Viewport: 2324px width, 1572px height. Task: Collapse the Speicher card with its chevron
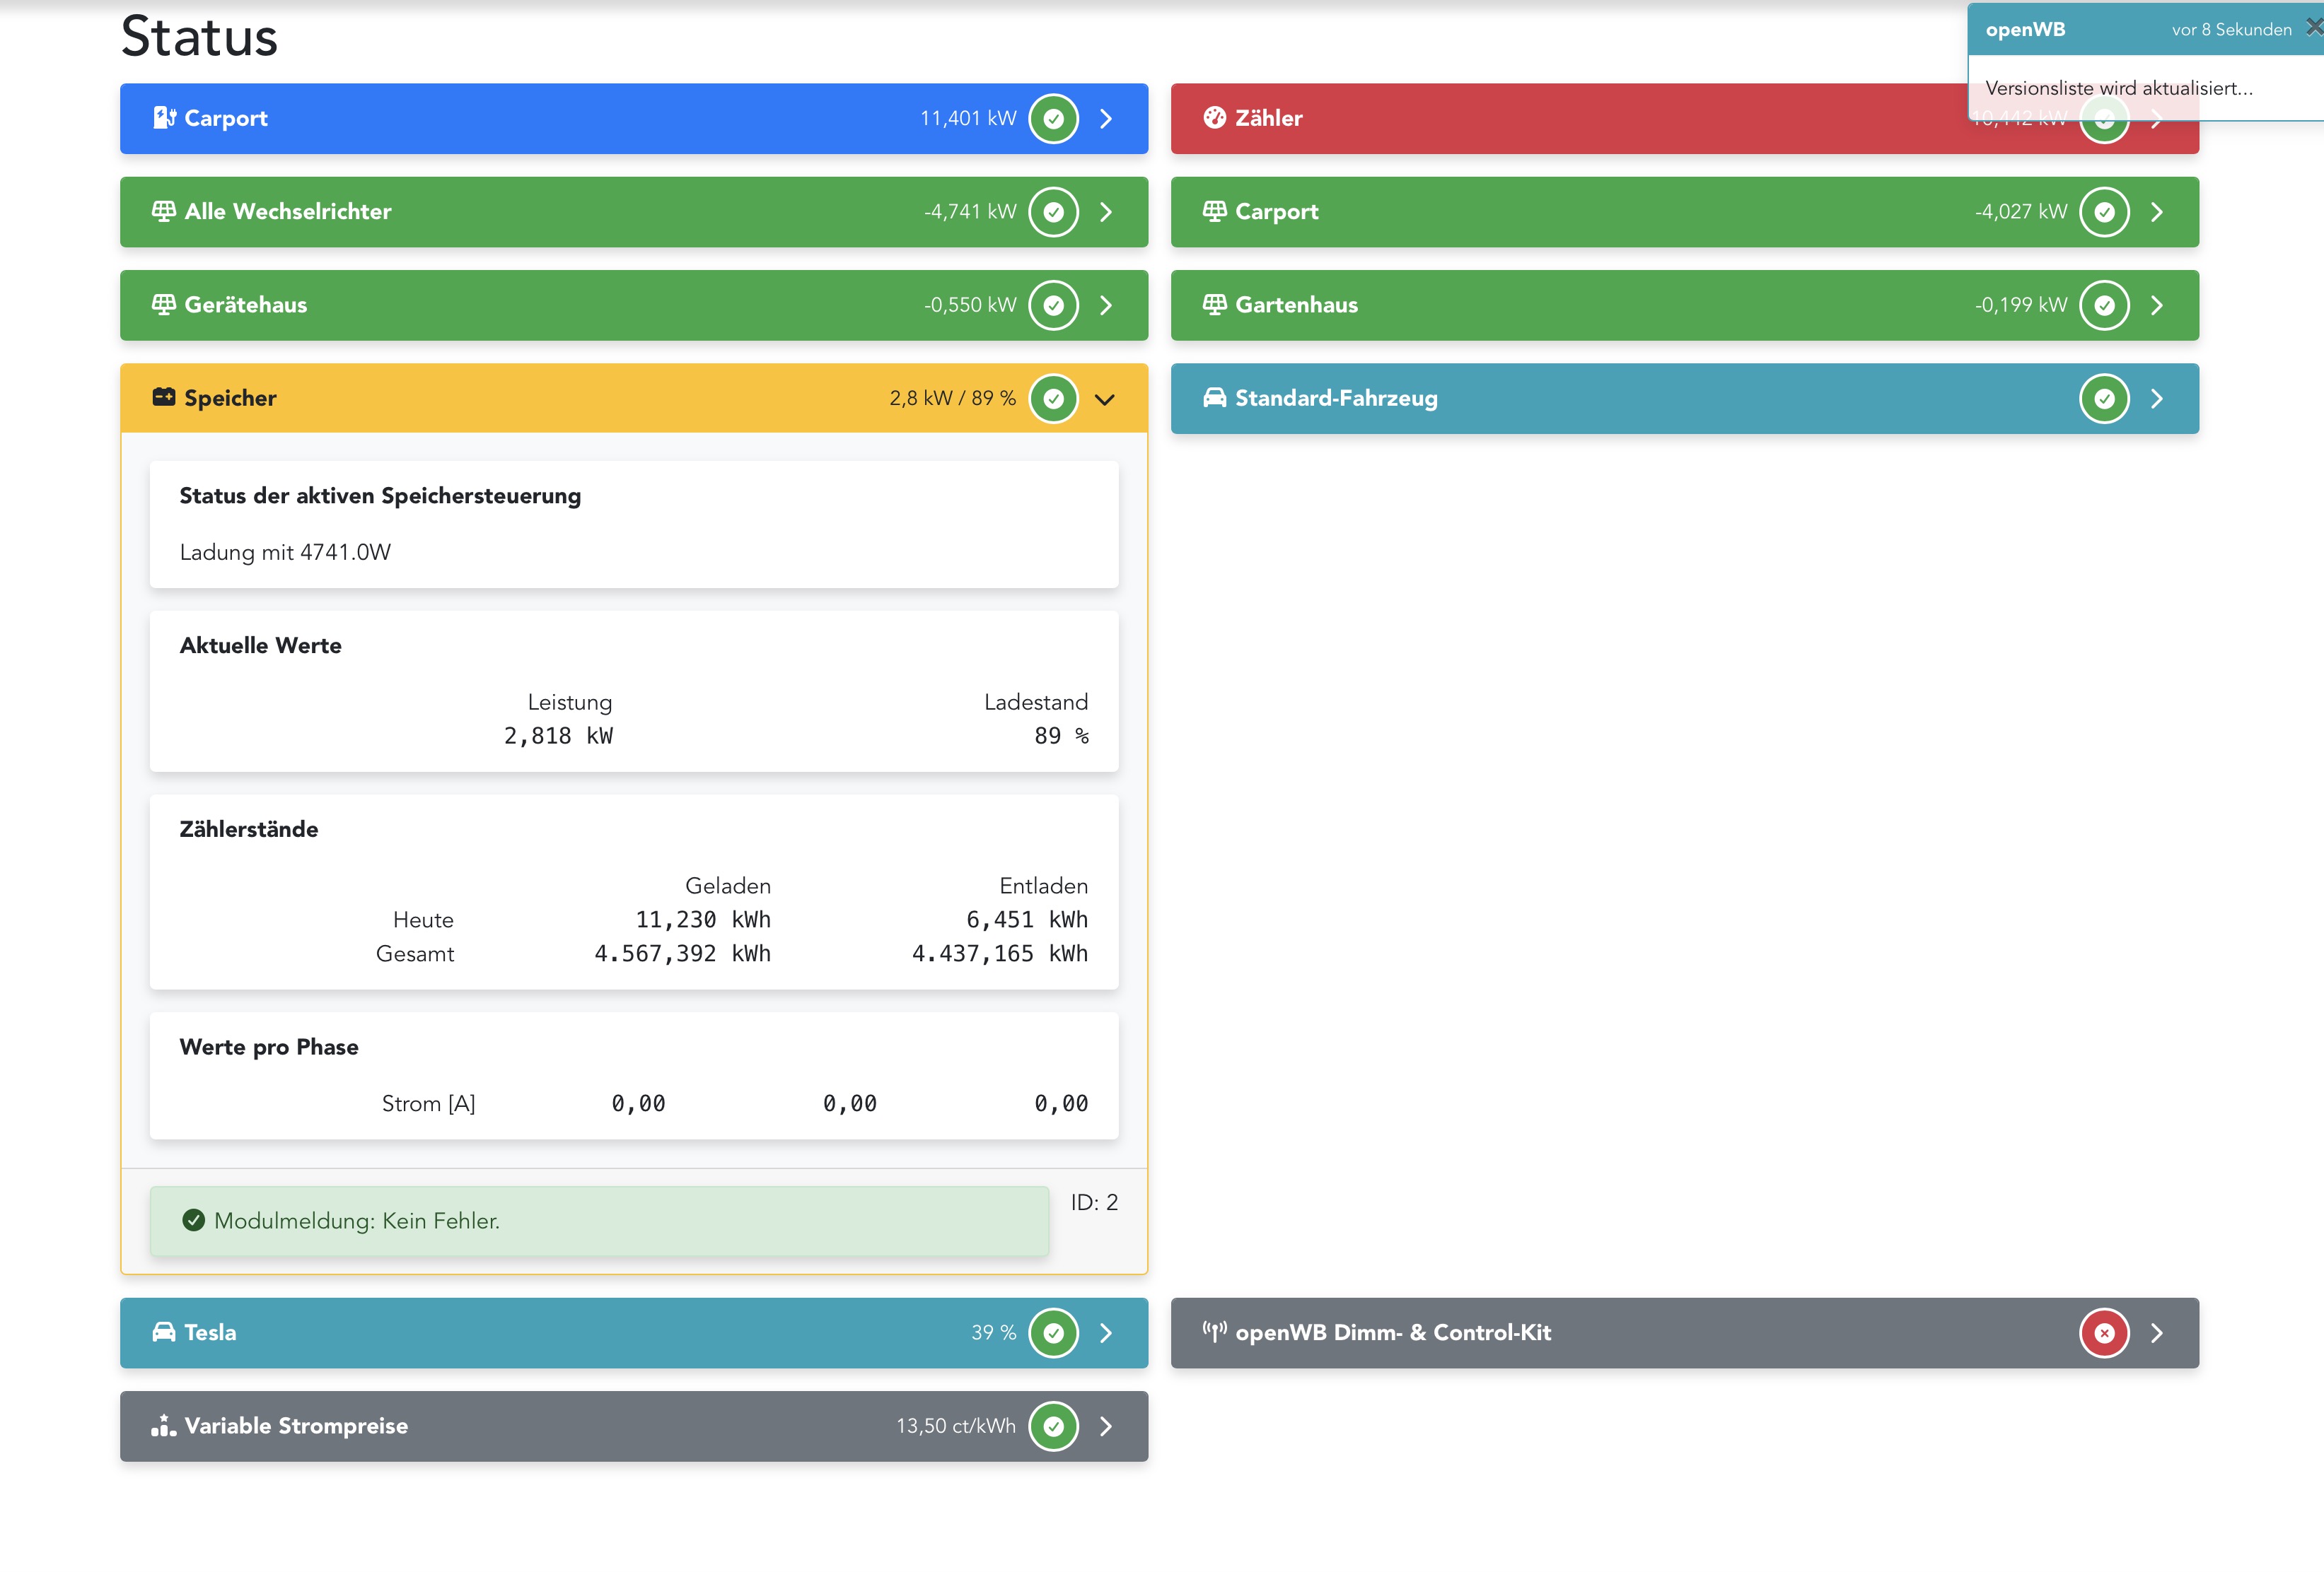click(1105, 399)
